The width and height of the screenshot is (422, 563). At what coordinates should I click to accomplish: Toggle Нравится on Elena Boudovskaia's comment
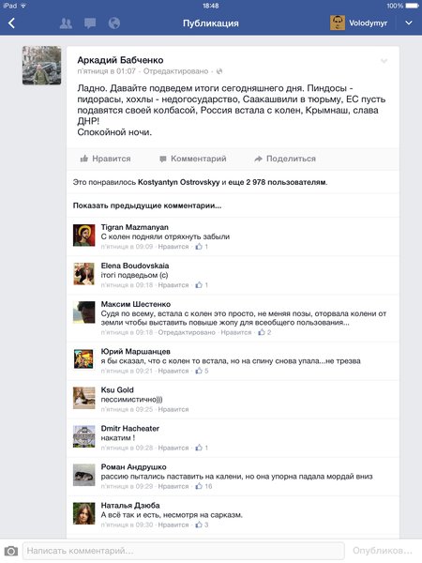pos(173,285)
